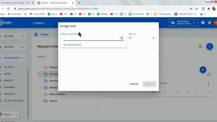Viewport: 217px width, 122px height.
Task: Click the info icon beside Manage Folders
Action: pyautogui.click(x=200, y=46)
